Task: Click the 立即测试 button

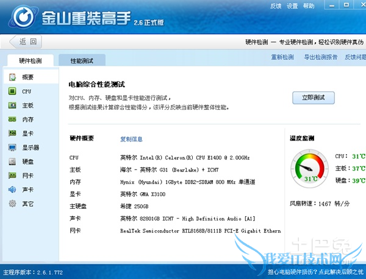Action: point(314,98)
